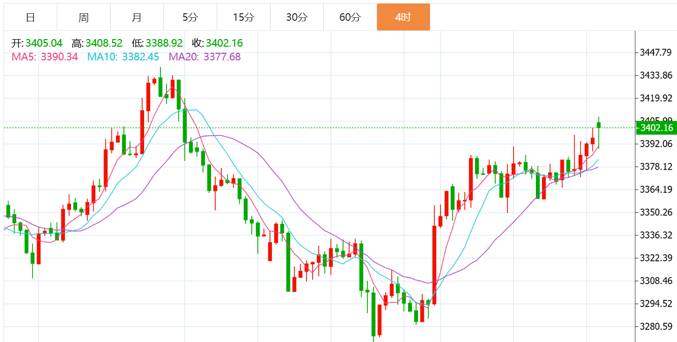Open the 月 (monthly) chart tab
677x342 pixels.
pyautogui.click(x=137, y=17)
